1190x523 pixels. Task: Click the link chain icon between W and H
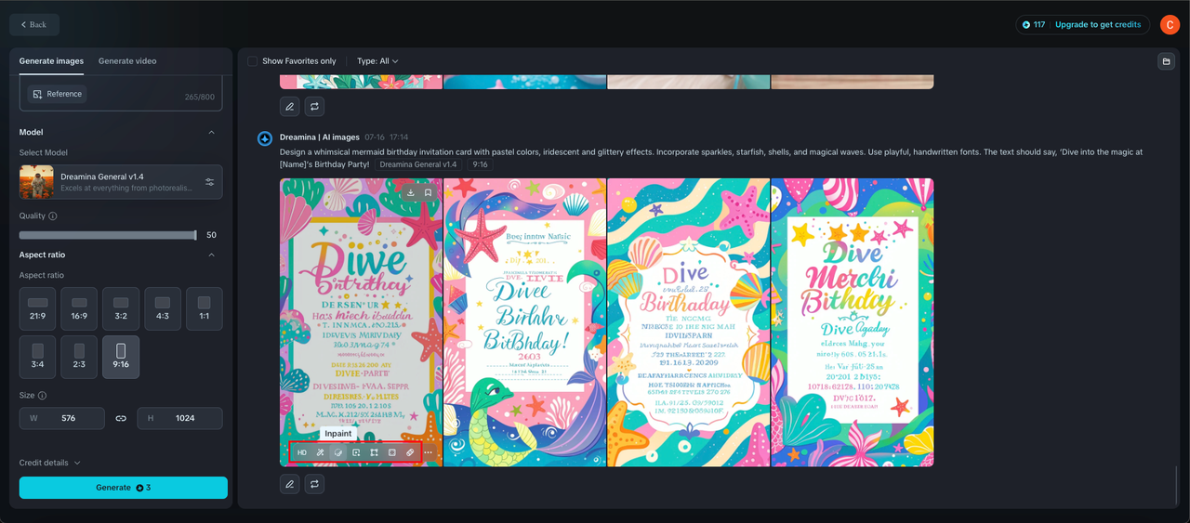click(x=121, y=418)
